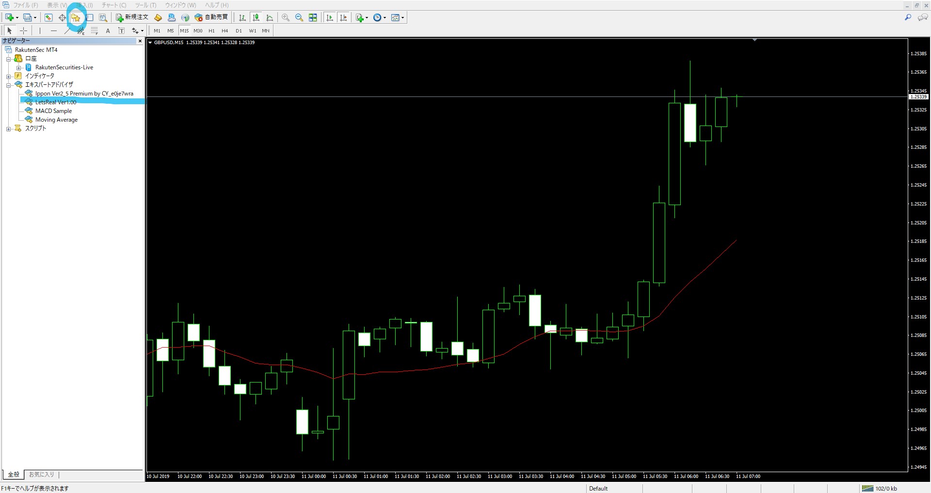Zoom in on the chart
Viewport: 931px width, 493px height.
click(286, 17)
